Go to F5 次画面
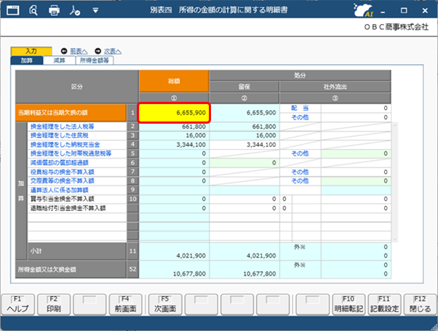The image size is (438, 331). tap(165, 305)
